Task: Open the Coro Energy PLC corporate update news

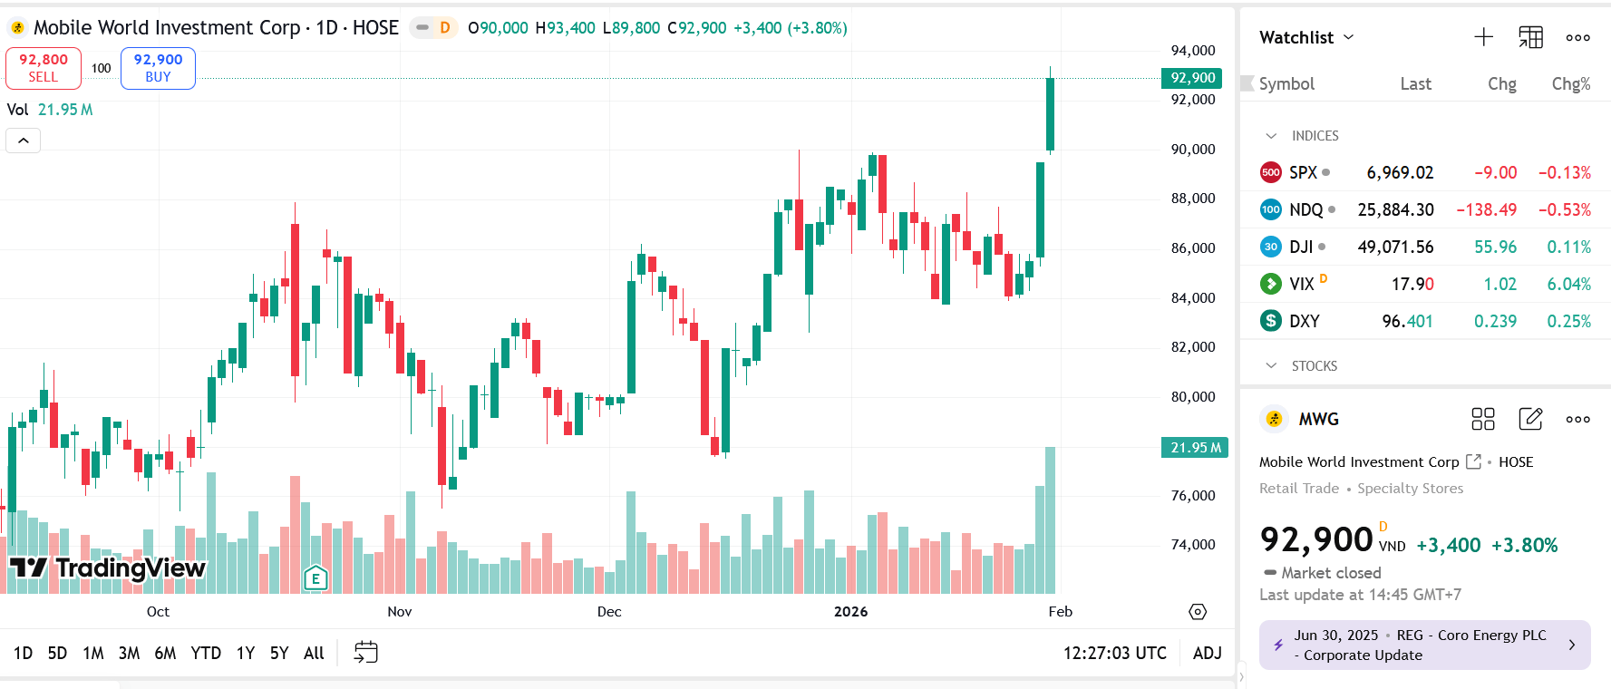Action: click(x=1424, y=645)
